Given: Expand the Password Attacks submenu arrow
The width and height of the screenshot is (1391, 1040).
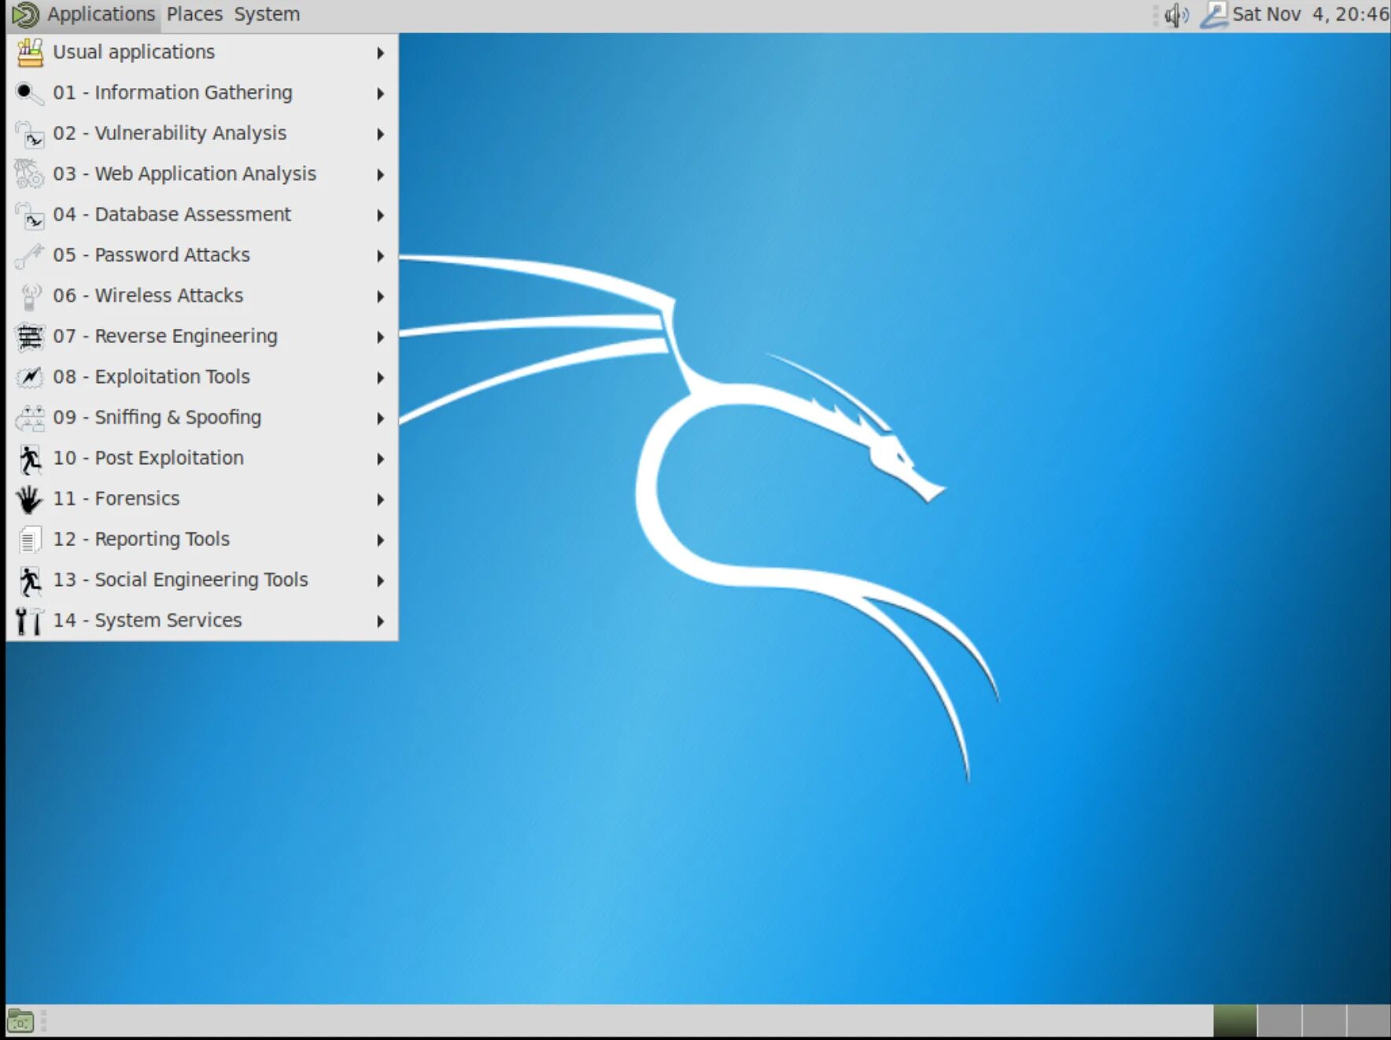Looking at the screenshot, I should pos(381,256).
